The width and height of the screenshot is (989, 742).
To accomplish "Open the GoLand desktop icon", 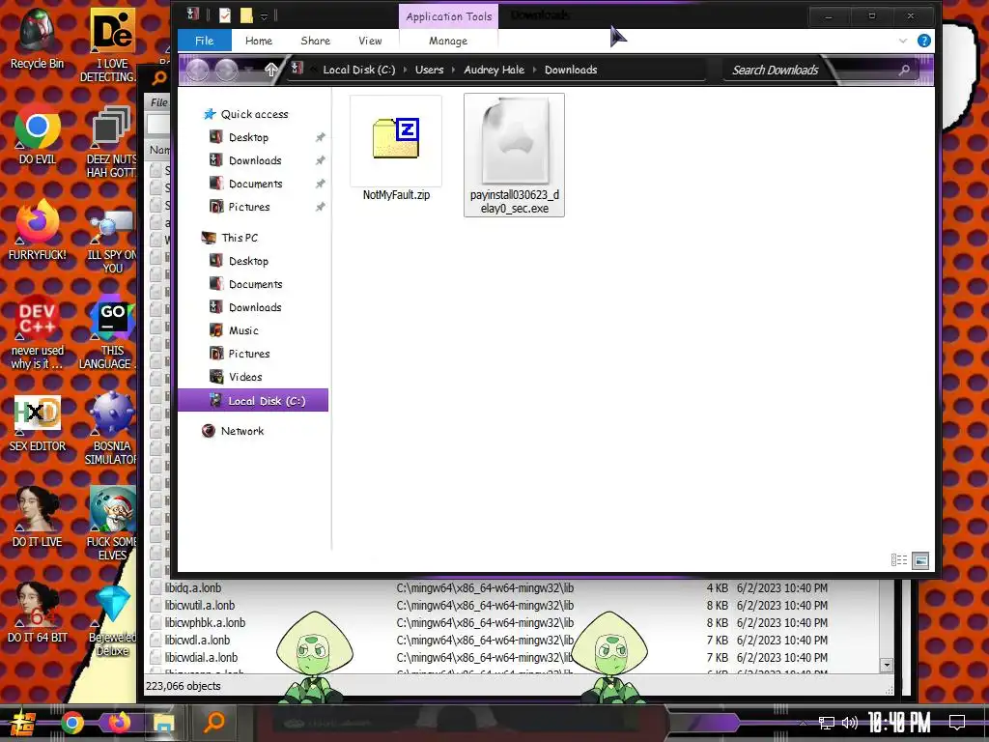I will tap(112, 331).
